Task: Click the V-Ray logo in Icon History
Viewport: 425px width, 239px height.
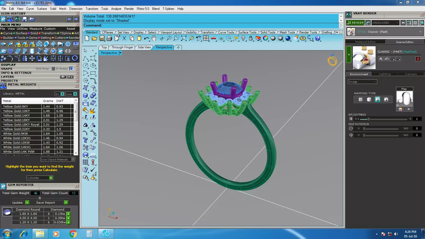Action: pos(18,19)
